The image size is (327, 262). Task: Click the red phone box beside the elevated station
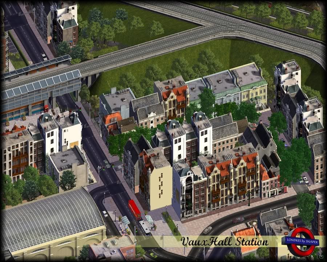(46, 108)
